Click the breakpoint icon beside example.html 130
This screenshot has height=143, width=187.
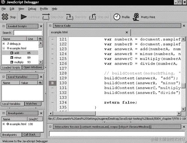pyautogui.click(x=8, y=124)
